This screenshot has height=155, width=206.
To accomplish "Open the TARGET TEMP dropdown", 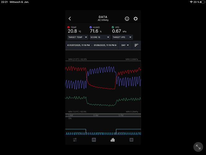I will tap(78, 37).
